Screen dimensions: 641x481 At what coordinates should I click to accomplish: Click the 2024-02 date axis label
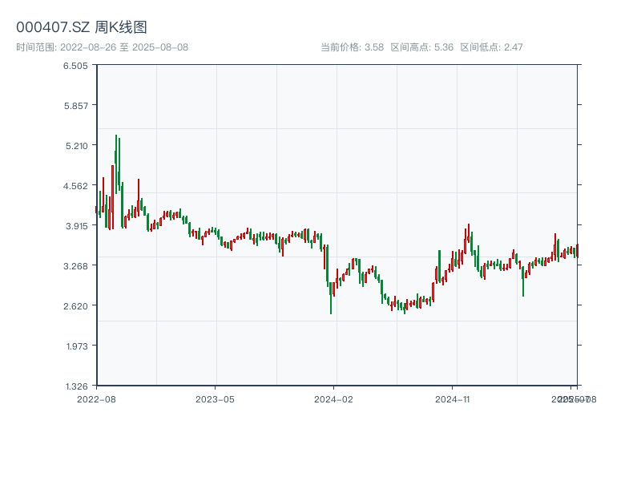pyautogui.click(x=334, y=398)
